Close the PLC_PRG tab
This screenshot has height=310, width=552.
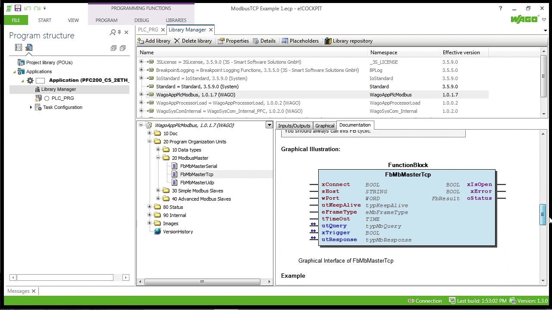(163, 30)
